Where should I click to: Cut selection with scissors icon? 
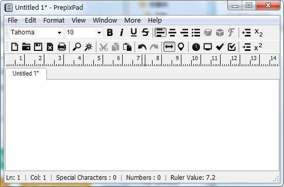pyautogui.click(x=104, y=47)
